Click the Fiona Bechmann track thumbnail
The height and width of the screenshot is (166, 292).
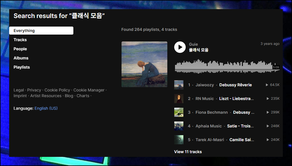[x=179, y=112]
